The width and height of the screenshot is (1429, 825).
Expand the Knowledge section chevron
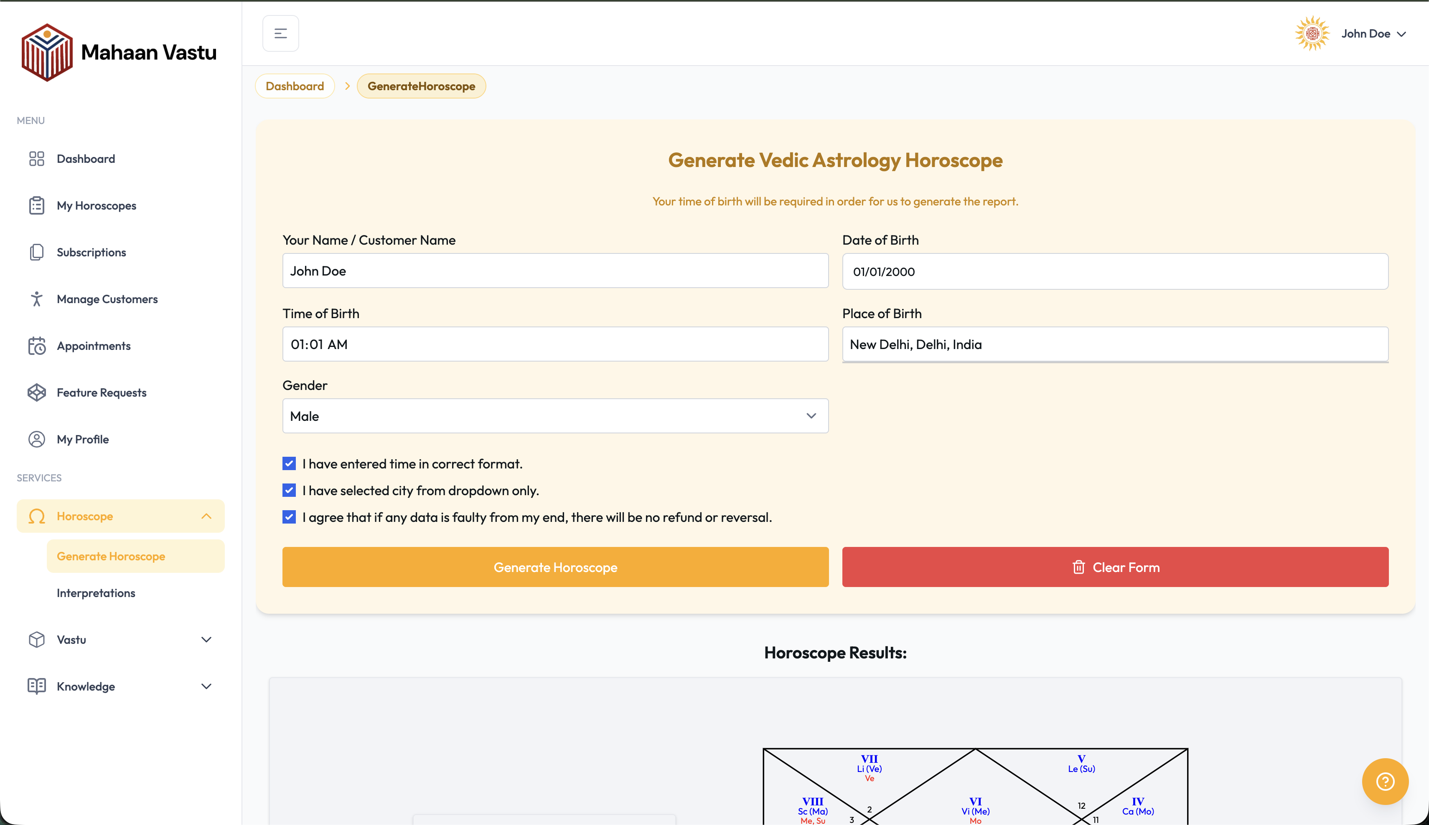(x=206, y=686)
